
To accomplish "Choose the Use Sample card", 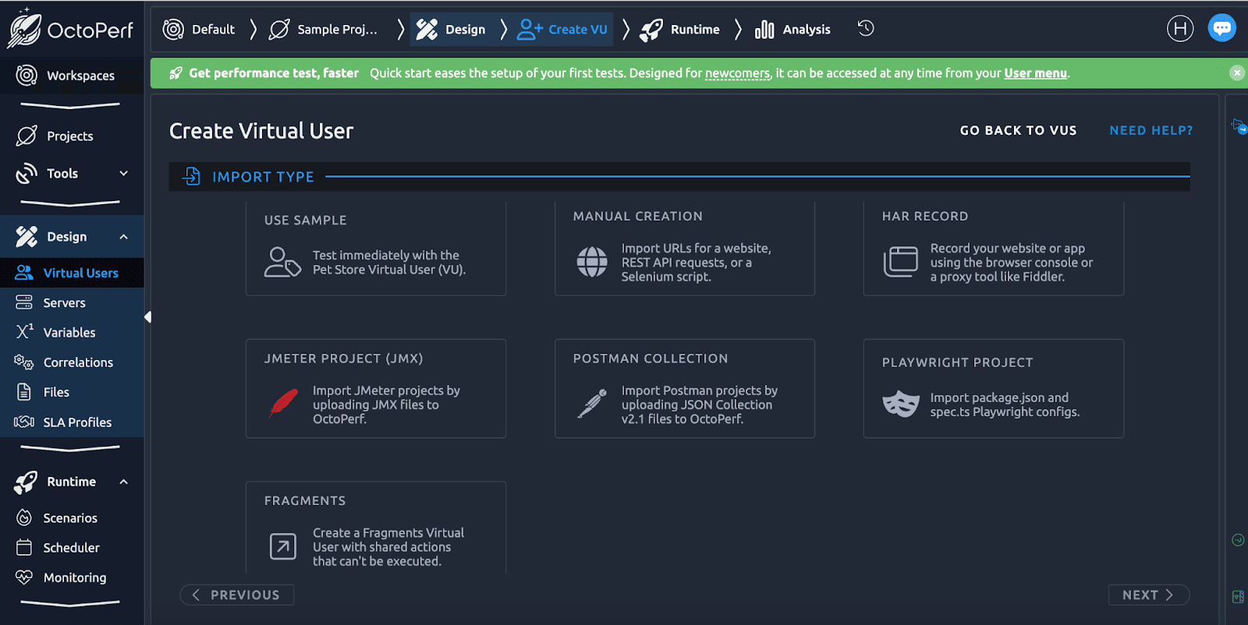I will pyautogui.click(x=376, y=249).
